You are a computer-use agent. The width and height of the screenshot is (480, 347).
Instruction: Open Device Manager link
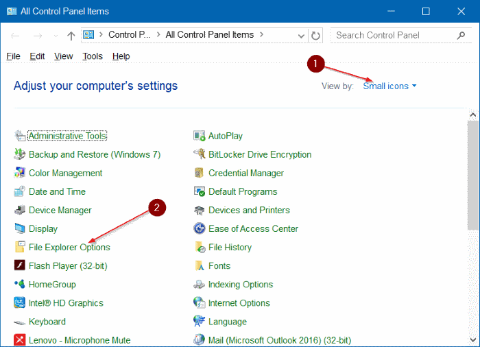coord(60,210)
